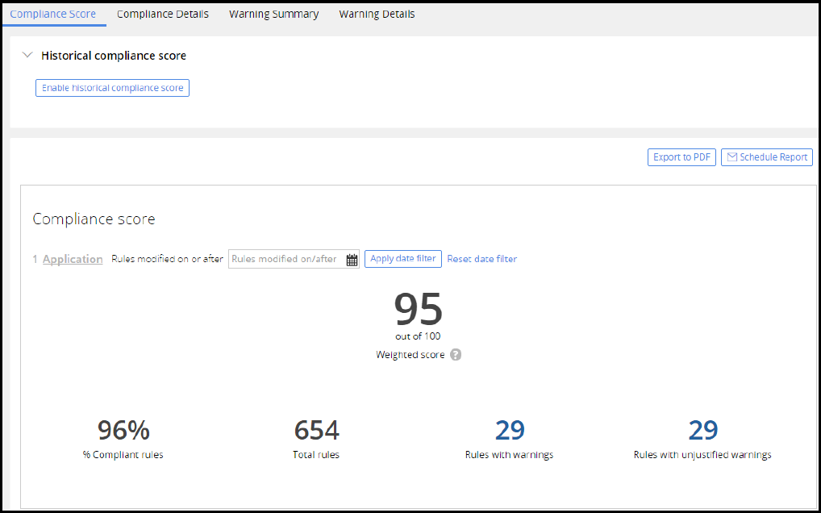
Task: Click the 654 Total rules figure
Action: [x=316, y=431]
